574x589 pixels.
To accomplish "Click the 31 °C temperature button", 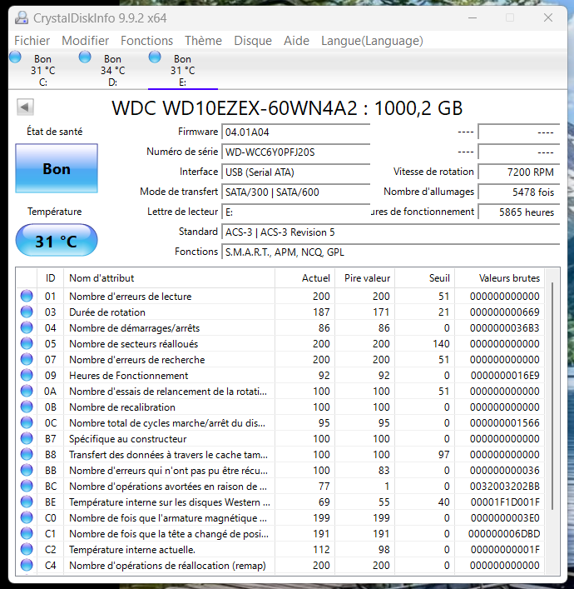I will tap(57, 241).
